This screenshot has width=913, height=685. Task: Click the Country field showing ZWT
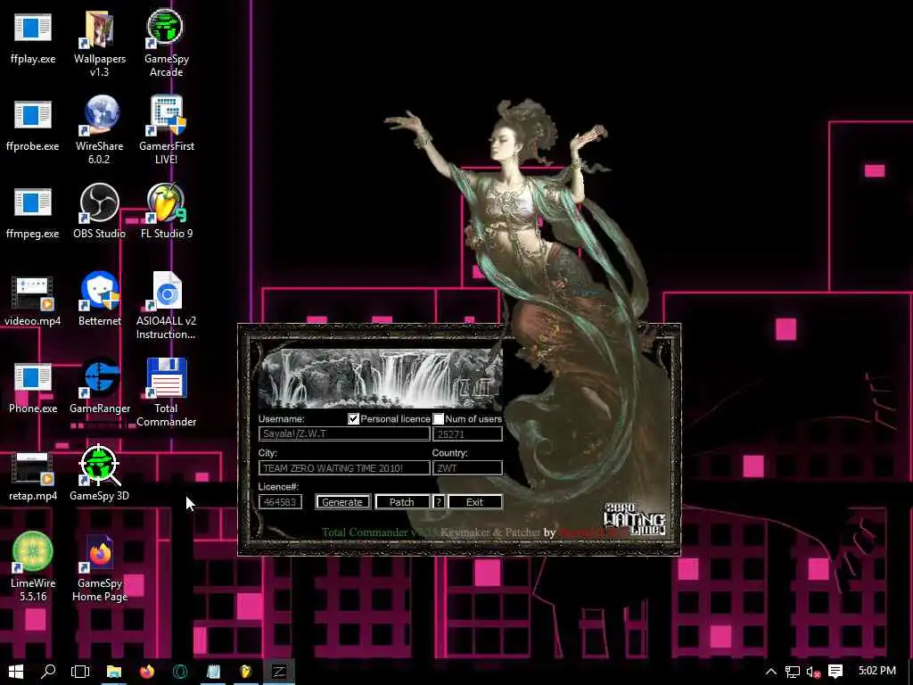[x=467, y=467]
